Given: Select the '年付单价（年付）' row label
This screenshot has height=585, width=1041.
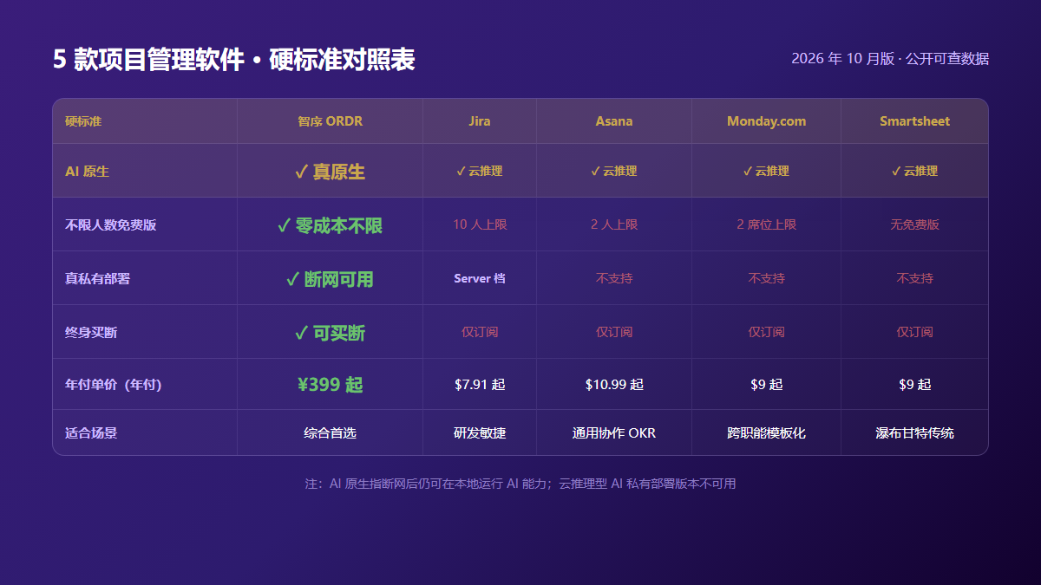Looking at the screenshot, I should [114, 385].
